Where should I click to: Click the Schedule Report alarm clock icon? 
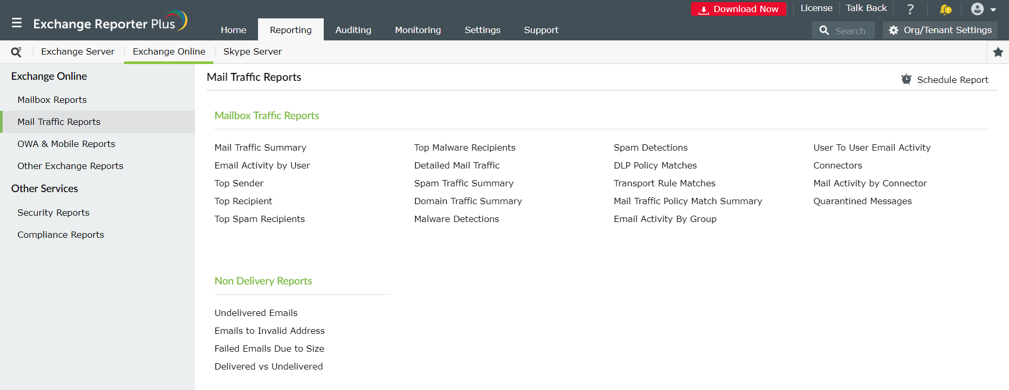coord(907,79)
